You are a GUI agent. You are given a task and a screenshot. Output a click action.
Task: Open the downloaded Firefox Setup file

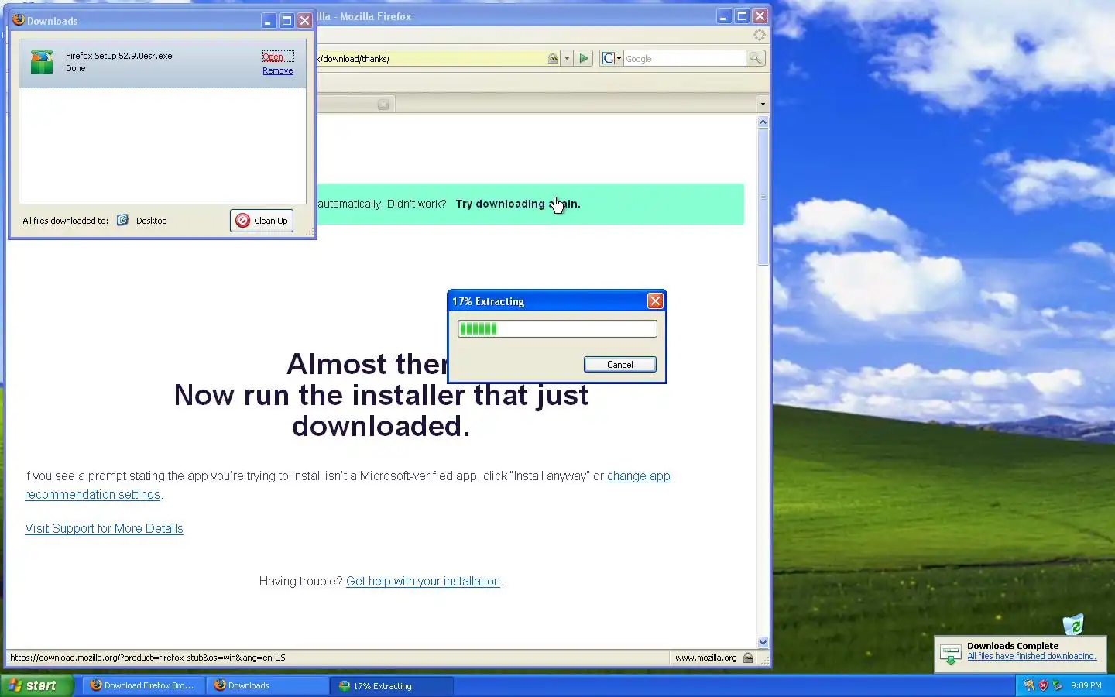point(273,57)
